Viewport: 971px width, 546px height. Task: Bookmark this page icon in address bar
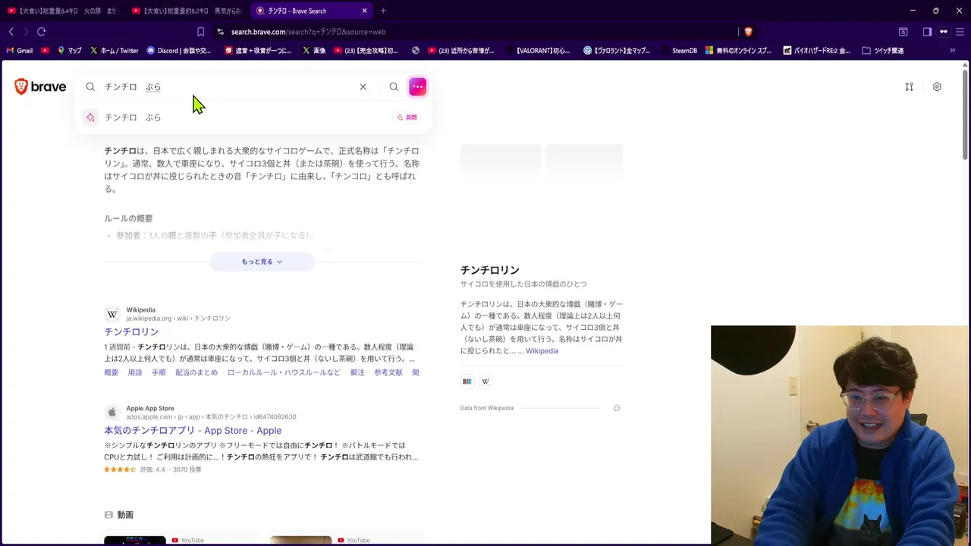[200, 32]
